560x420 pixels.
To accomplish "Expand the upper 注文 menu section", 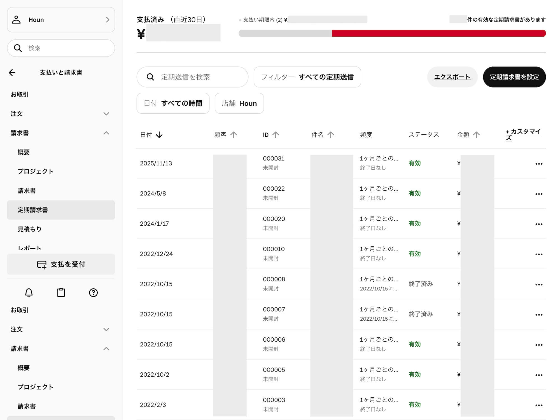I will [106, 114].
